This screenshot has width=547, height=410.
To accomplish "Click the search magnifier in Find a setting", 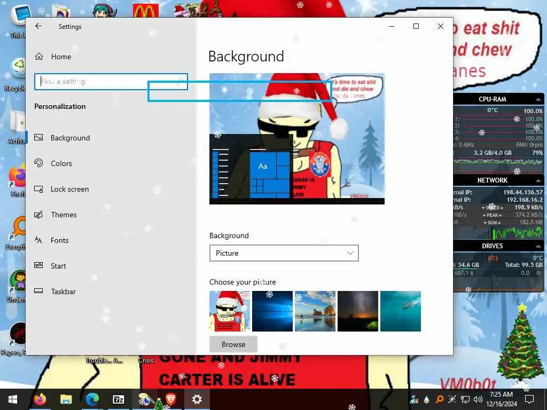I will [x=181, y=82].
